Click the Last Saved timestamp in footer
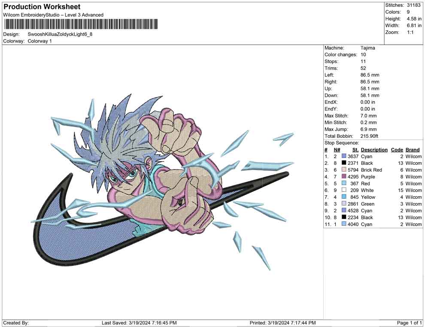Image resolution: width=425 pixels, height=327 pixels. (x=139, y=323)
